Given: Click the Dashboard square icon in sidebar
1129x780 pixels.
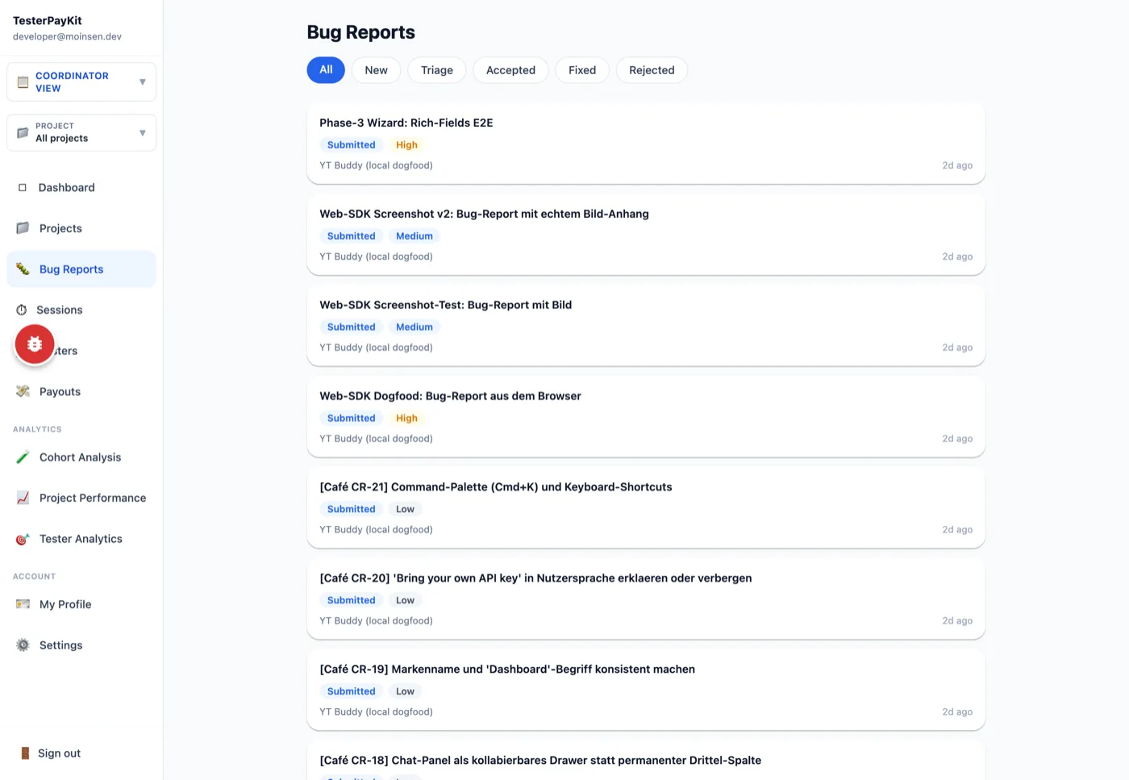Looking at the screenshot, I should point(23,188).
